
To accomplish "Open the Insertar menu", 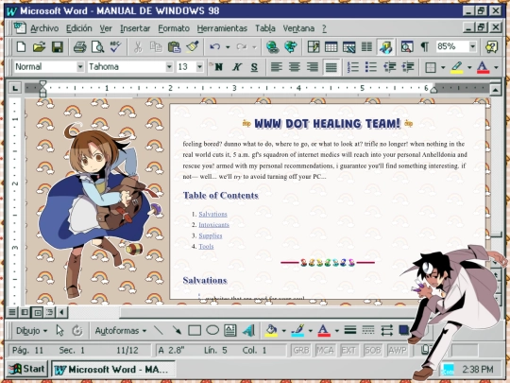I will point(135,28).
